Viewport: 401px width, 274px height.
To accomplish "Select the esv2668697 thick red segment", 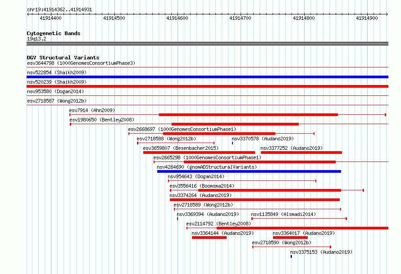I will click(x=219, y=134).
